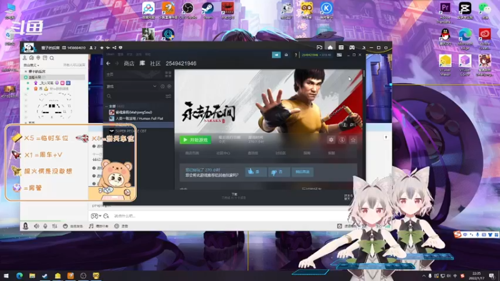Start the game with green 开始游戏 button
This screenshot has height=281, width=500.
point(195,140)
